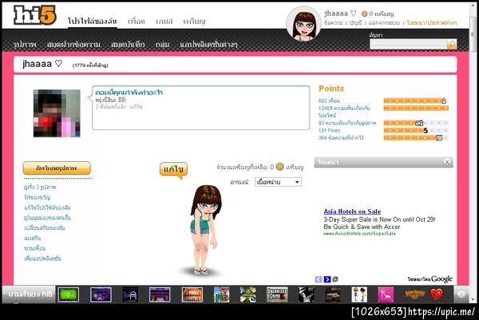Launch the pink high heel game icon

coord(386,294)
